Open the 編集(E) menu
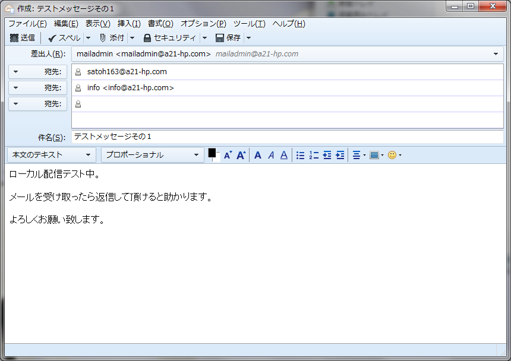The width and height of the screenshot is (511, 361). point(66,23)
